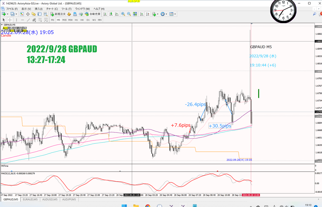Toggle chart auto scroll
The height and width of the screenshot is (207, 322).
(x=142, y=14)
